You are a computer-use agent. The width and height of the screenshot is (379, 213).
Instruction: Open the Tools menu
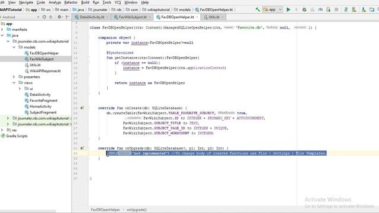[x=107, y=2]
